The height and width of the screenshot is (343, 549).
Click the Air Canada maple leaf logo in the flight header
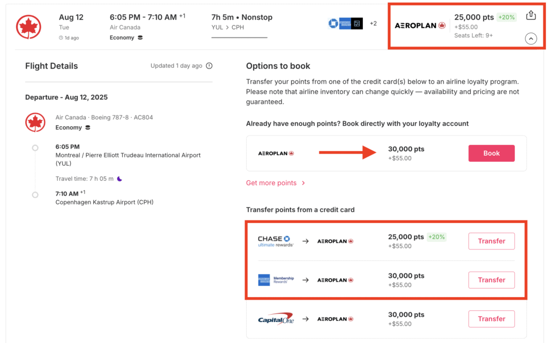coord(29,27)
